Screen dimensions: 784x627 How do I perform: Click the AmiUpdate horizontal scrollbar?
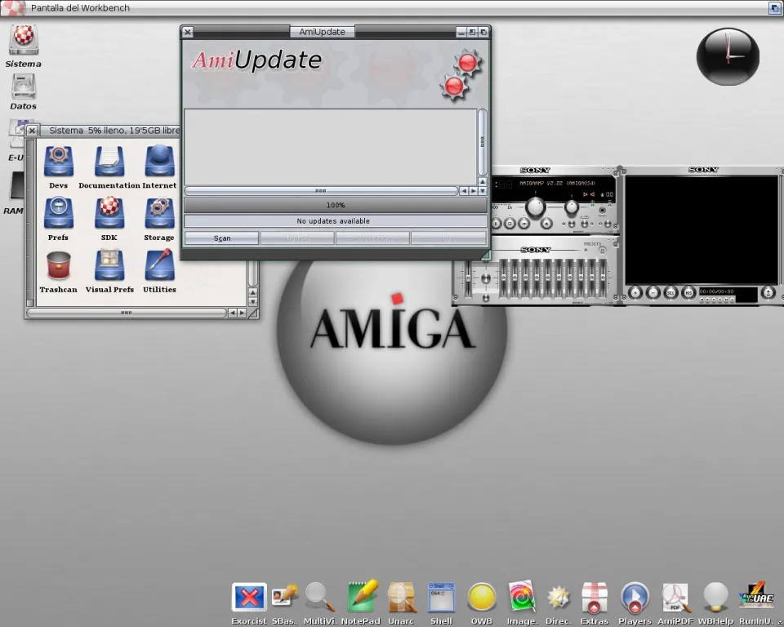point(320,191)
